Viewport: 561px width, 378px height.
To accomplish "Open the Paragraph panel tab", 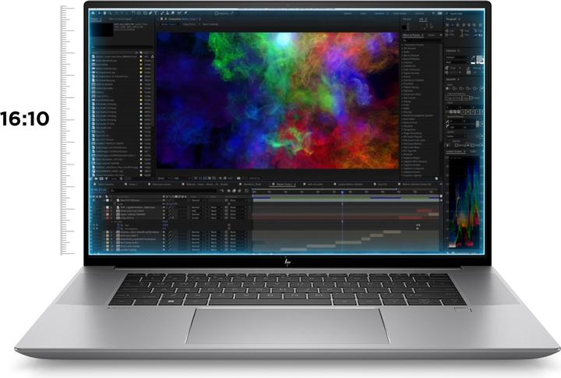I will (x=451, y=19).
